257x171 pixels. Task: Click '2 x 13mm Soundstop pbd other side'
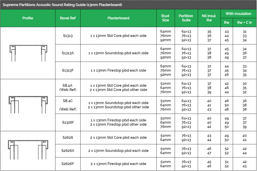pos(118,107)
